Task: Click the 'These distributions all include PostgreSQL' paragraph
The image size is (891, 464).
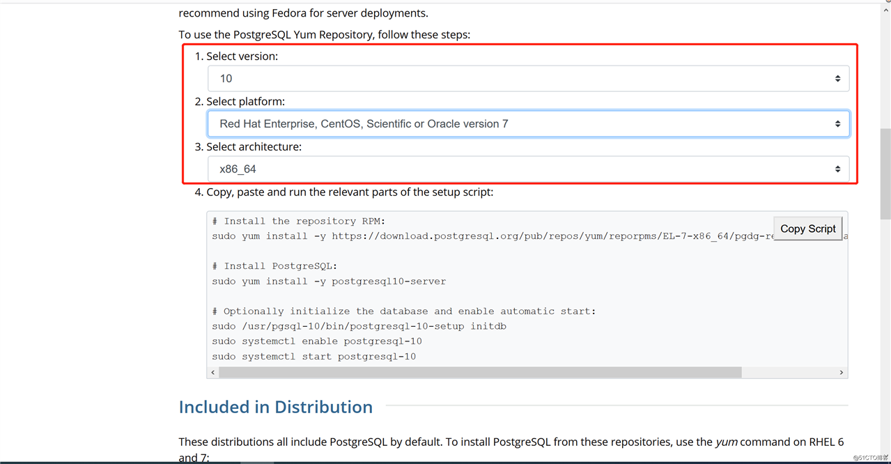Action: coord(511,449)
